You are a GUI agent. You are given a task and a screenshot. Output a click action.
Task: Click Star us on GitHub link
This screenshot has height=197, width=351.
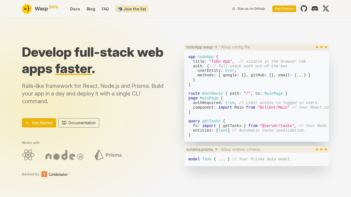tap(251, 9)
